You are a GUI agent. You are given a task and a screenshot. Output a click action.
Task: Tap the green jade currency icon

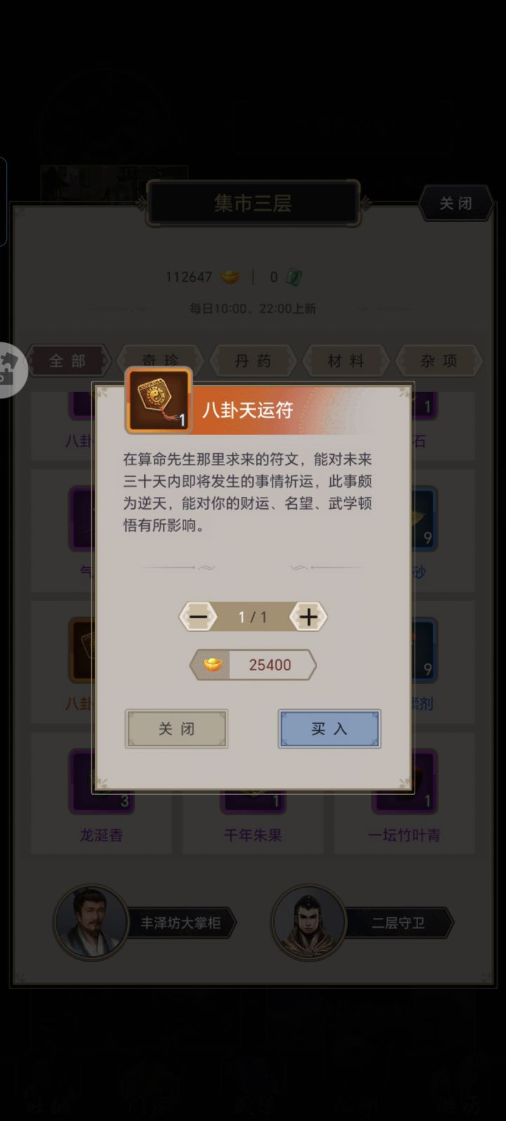point(293,277)
